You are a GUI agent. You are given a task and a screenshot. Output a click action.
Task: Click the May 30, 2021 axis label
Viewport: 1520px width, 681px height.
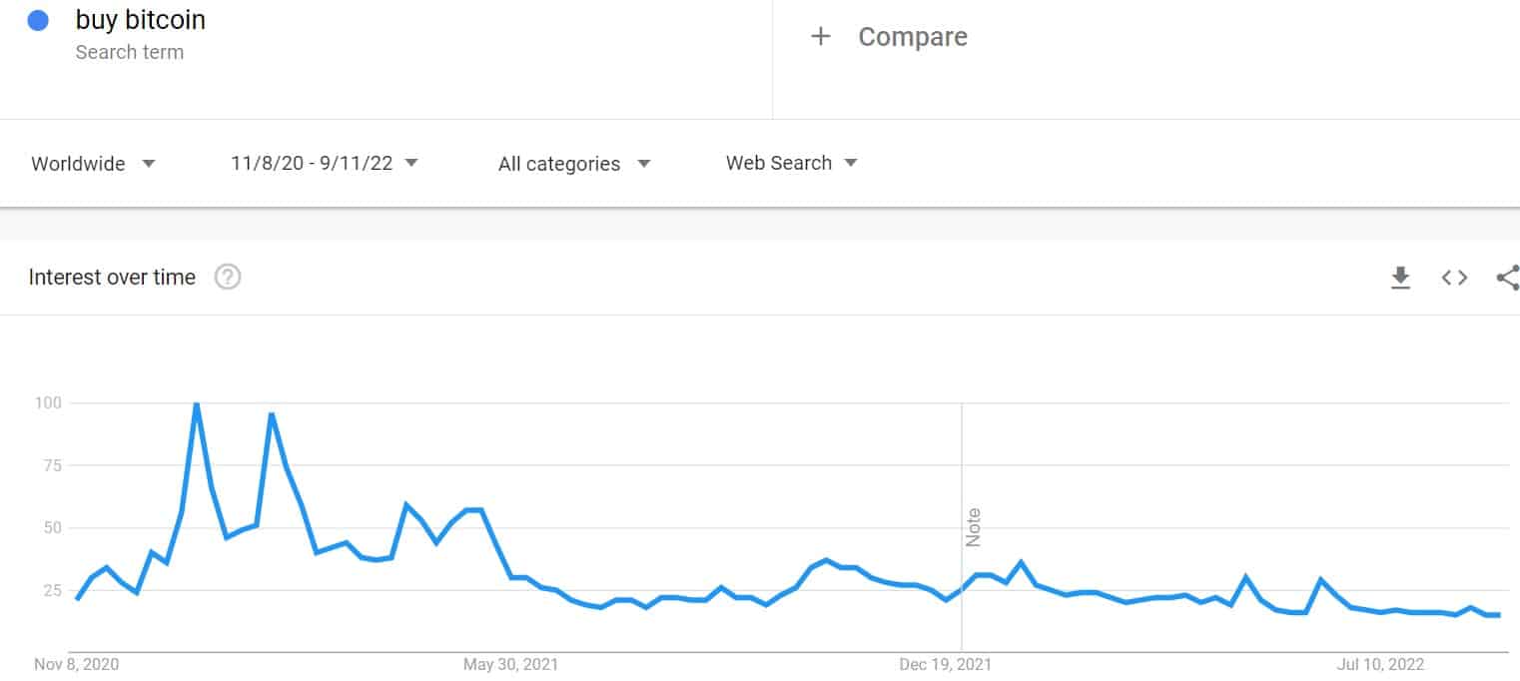click(x=510, y=663)
